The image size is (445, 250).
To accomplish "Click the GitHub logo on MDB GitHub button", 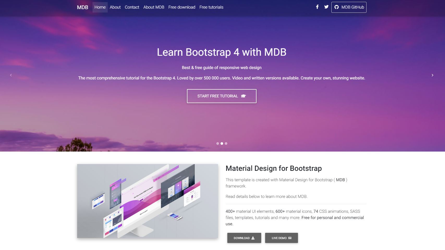I will coord(337,7).
